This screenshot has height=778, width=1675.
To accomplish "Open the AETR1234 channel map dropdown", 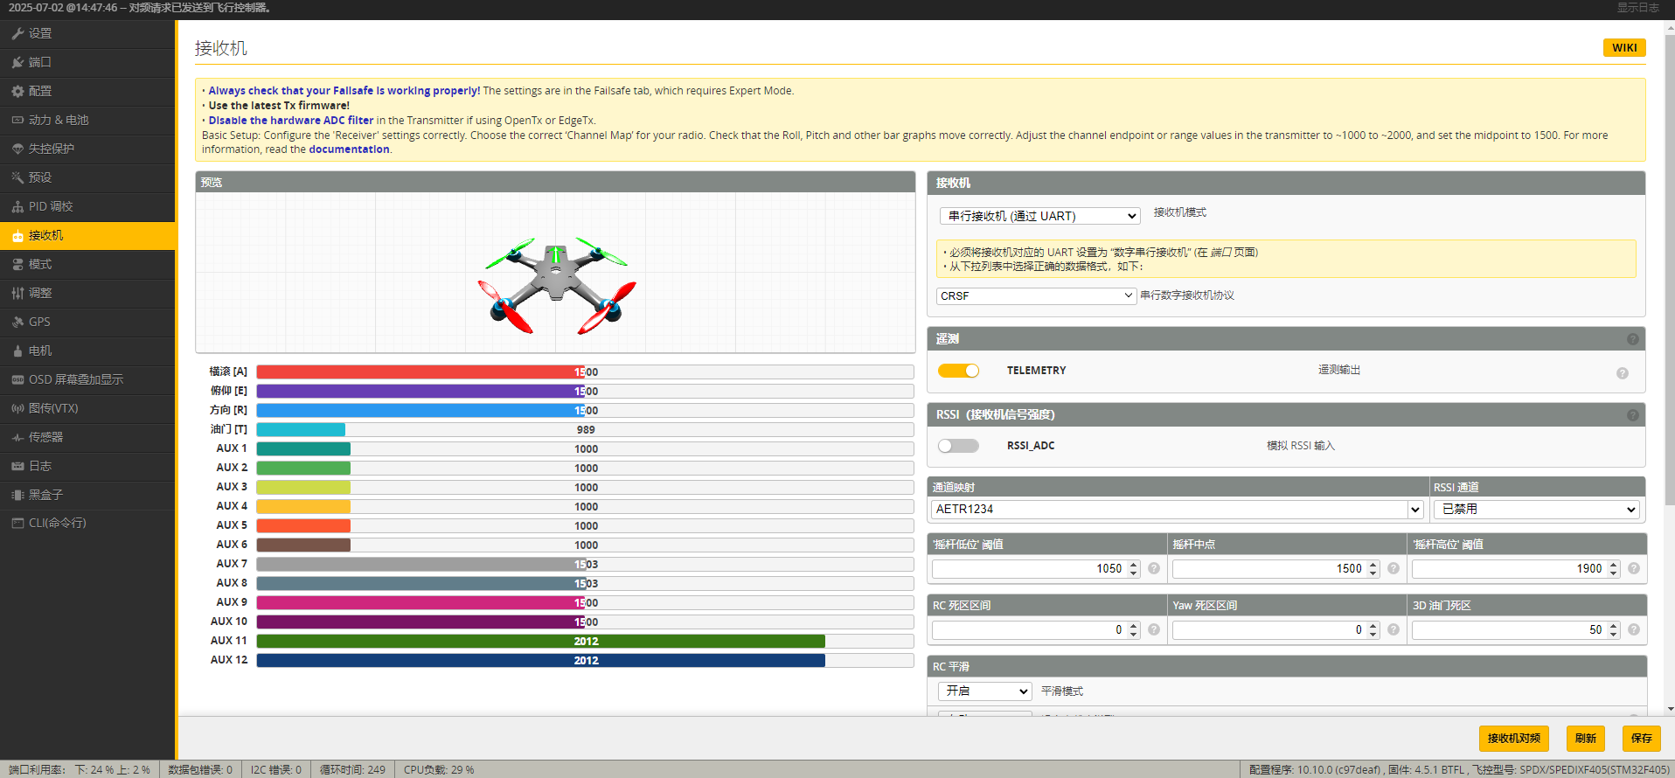I will [1177, 509].
